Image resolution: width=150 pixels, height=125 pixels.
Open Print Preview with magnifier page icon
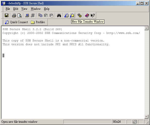20,15
